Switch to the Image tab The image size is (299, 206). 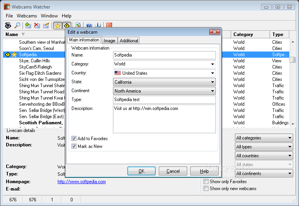(x=110, y=41)
